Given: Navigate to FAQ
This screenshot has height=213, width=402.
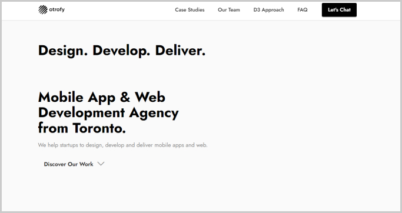Looking at the screenshot, I should tap(303, 10).
